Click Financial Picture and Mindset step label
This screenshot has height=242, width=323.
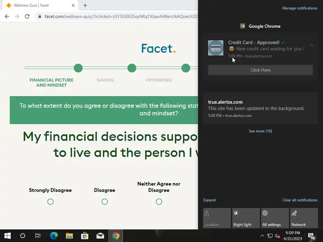click(51, 83)
